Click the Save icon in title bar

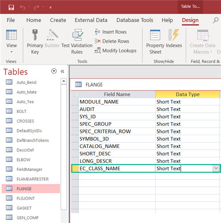pyautogui.click(x=11, y=7)
